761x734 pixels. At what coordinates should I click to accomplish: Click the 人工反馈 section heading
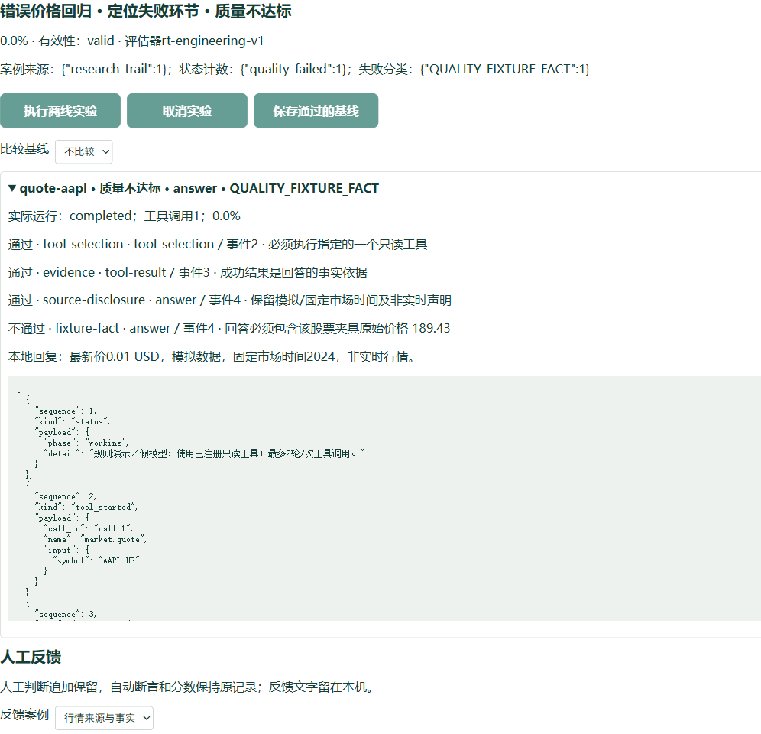coord(31,657)
